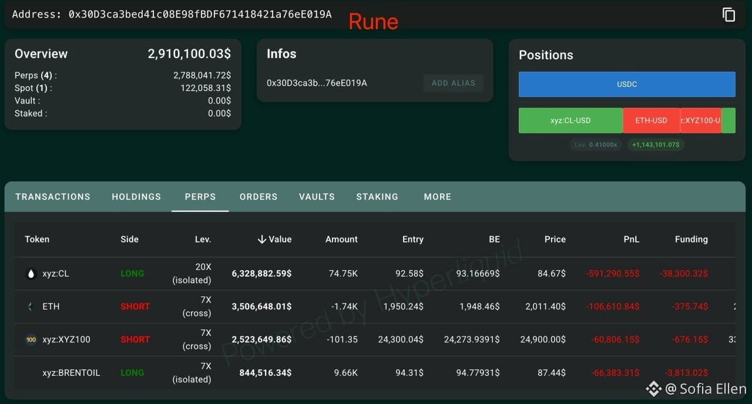The image size is (752, 404).
Task: Sort by the Lev. column header
Action: coord(203,239)
